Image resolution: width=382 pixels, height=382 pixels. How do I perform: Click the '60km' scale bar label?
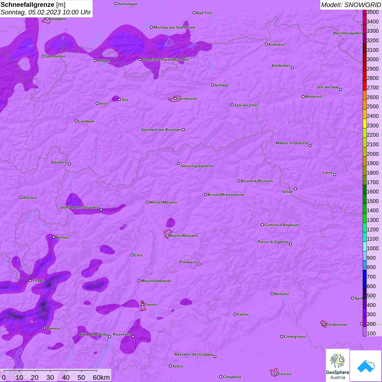101,377
